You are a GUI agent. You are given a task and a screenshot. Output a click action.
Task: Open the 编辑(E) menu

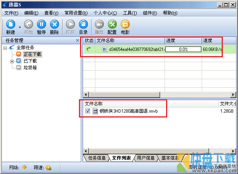pos(31,13)
